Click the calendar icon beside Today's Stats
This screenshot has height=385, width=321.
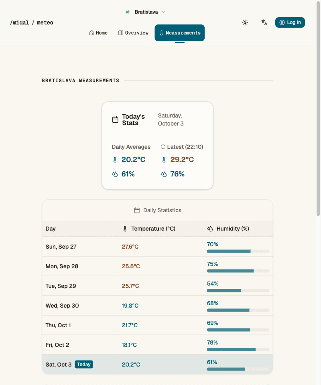(x=115, y=120)
